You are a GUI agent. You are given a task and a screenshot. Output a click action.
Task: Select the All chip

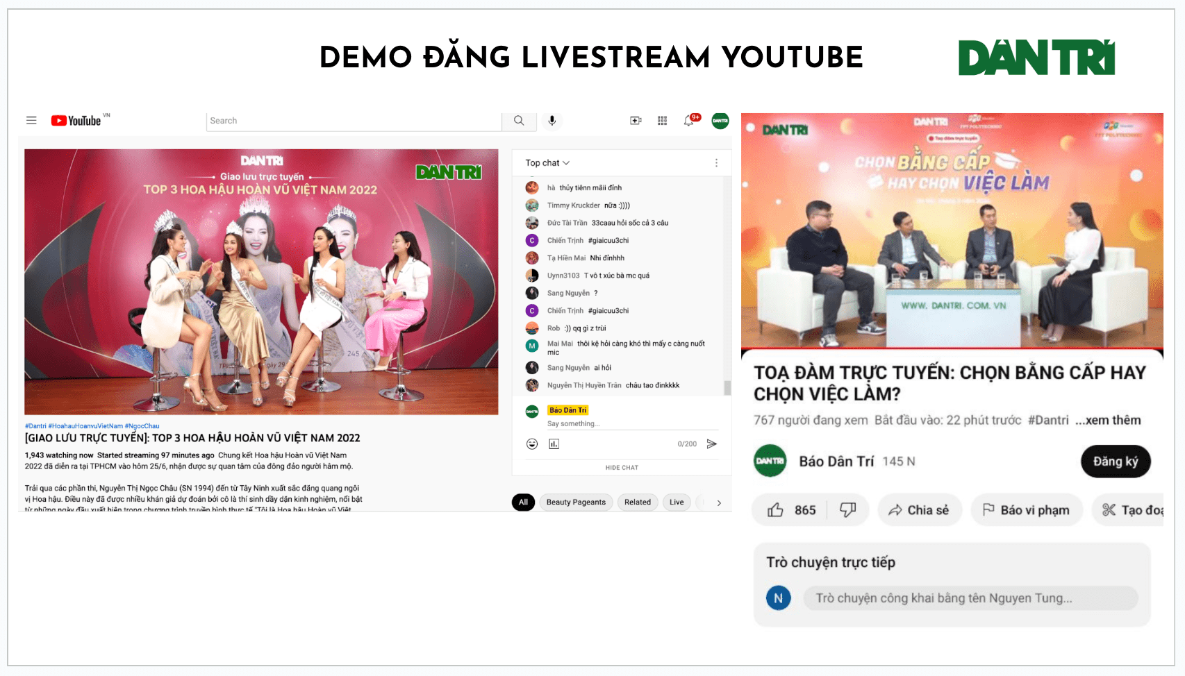[523, 502]
